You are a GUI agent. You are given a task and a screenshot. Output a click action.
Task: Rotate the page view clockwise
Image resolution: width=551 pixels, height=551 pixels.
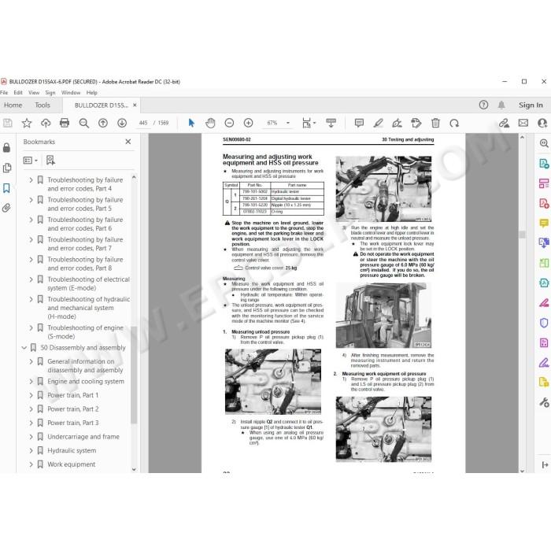[x=454, y=124]
